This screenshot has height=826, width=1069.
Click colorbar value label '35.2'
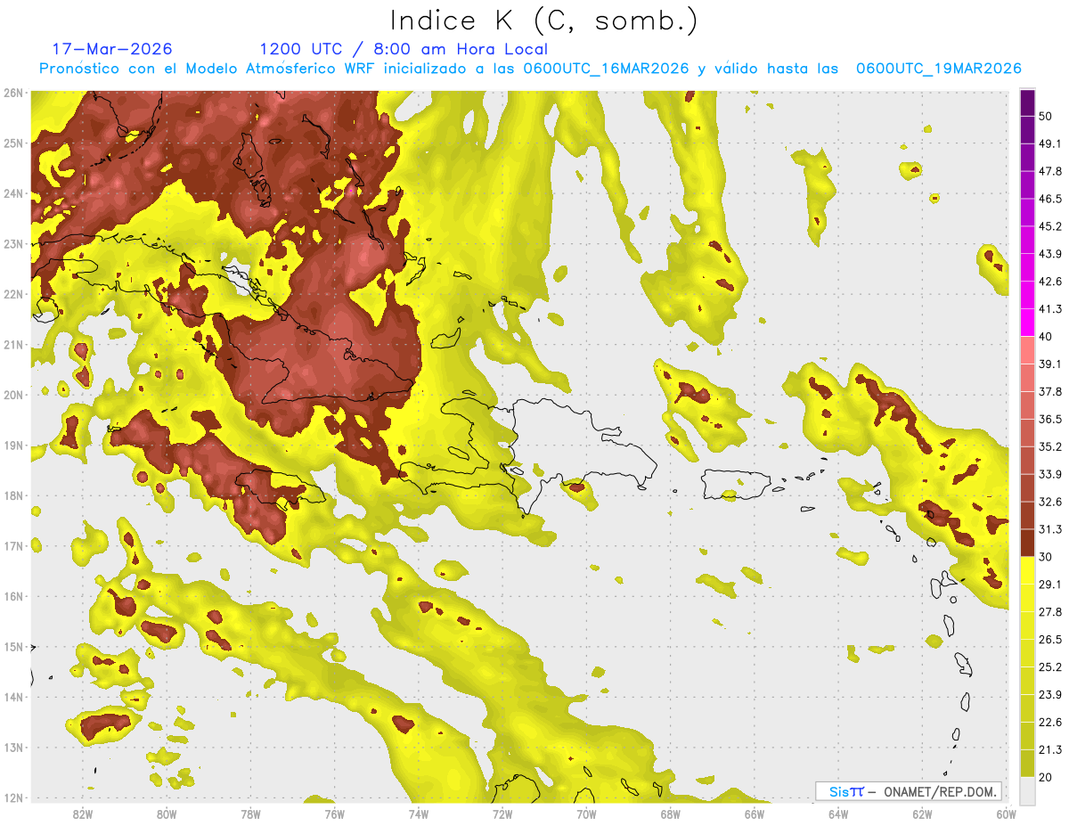1050,446
